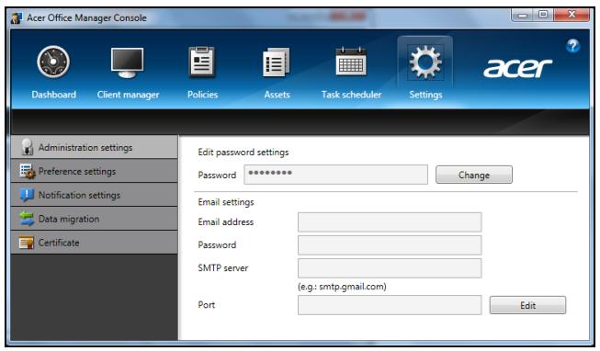Open Certificate in the sidebar
The image size is (600, 351).
94,243
